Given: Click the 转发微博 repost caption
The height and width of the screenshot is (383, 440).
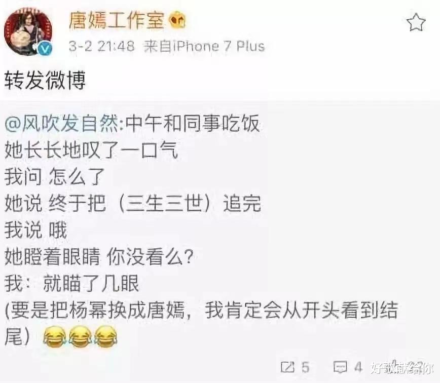Looking at the screenshot, I should (45, 81).
